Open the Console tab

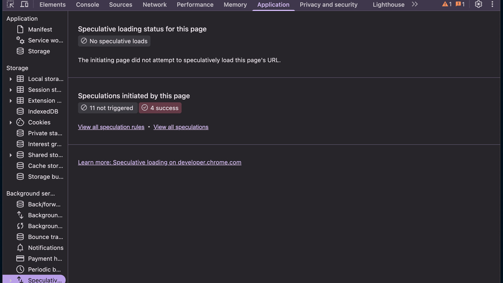pyautogui.click(x=87, y=5)
